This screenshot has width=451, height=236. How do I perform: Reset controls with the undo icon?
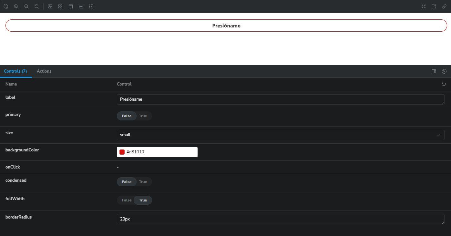tap(444, 84)
